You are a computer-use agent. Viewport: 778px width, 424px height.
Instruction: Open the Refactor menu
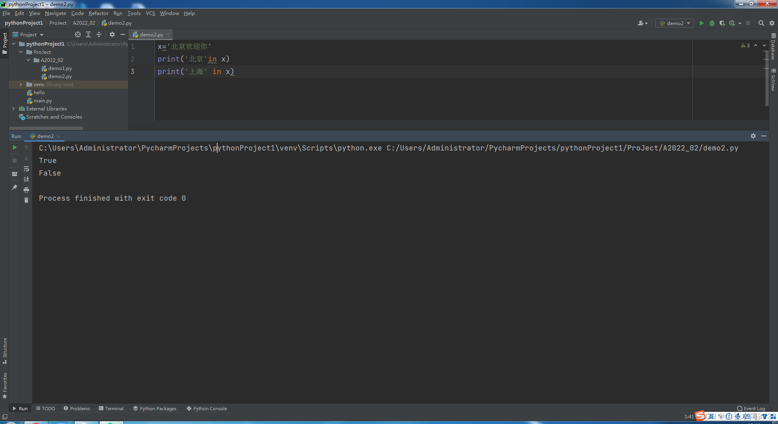coord(98,13)
